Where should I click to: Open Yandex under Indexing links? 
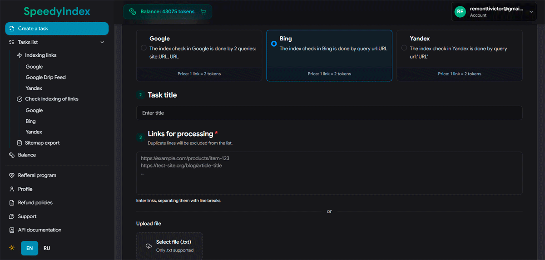click(x=34, y=88)
